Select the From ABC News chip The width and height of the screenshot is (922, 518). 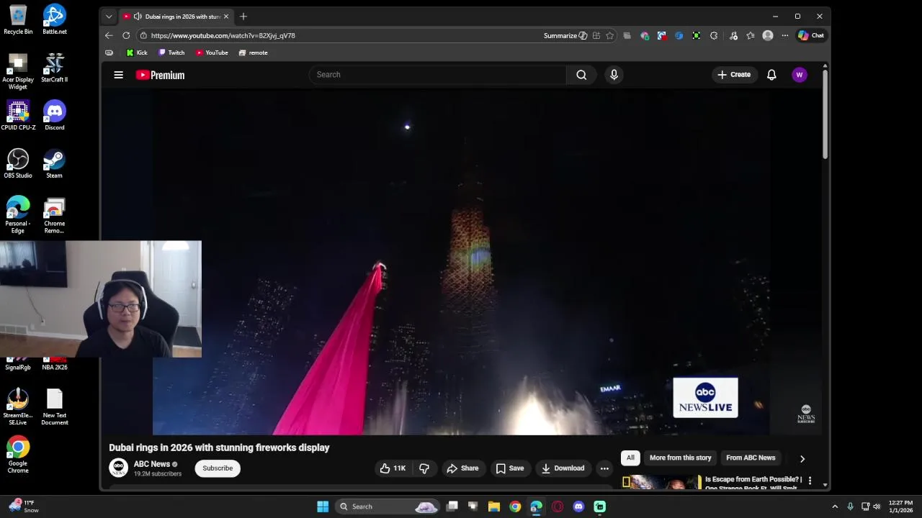tap(751, 458)
